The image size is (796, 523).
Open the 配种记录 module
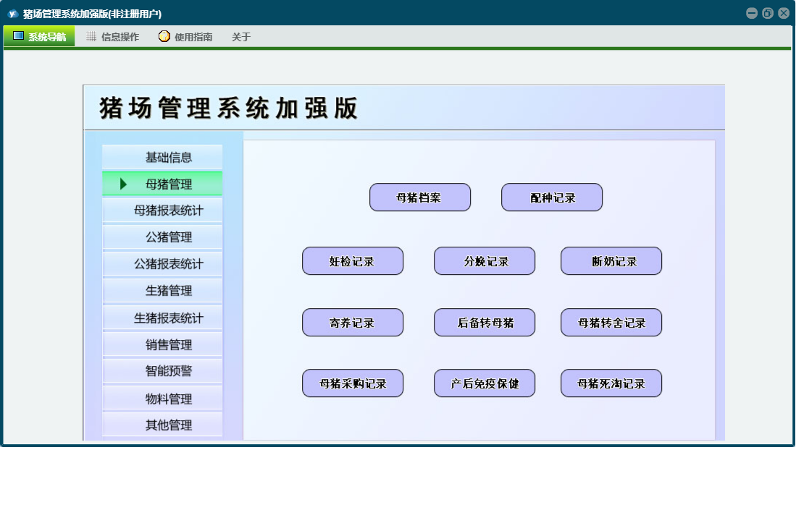click(552, 197)
